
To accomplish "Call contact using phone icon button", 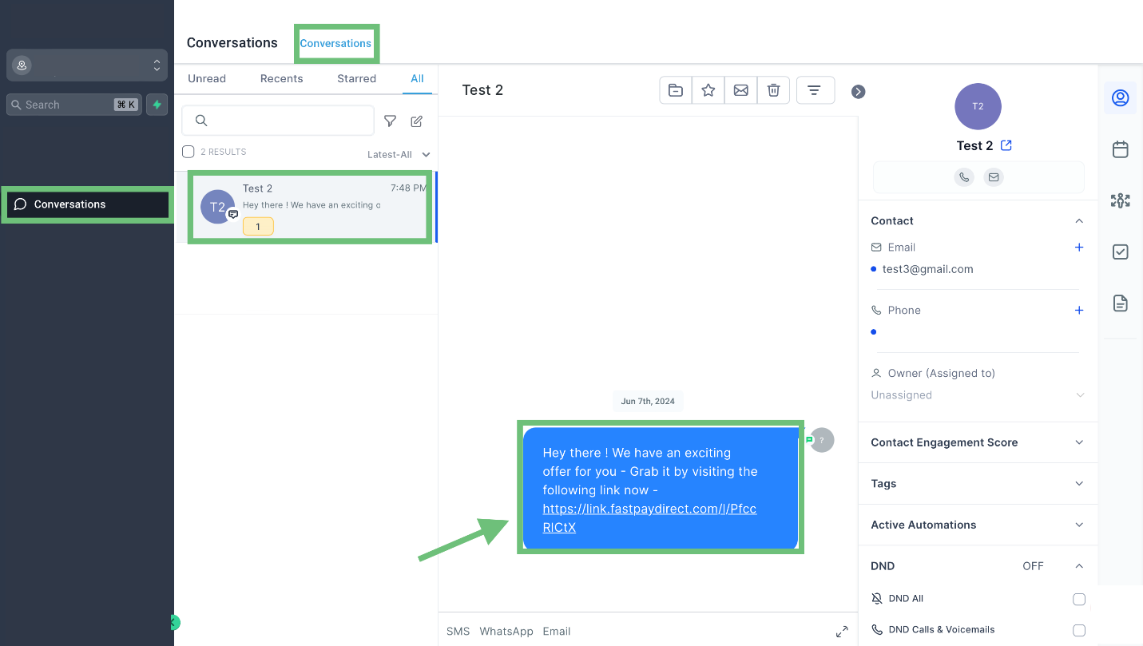I will [964, 177].
